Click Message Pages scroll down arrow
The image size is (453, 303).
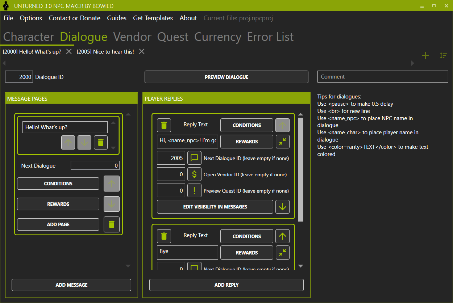(128, 266)
